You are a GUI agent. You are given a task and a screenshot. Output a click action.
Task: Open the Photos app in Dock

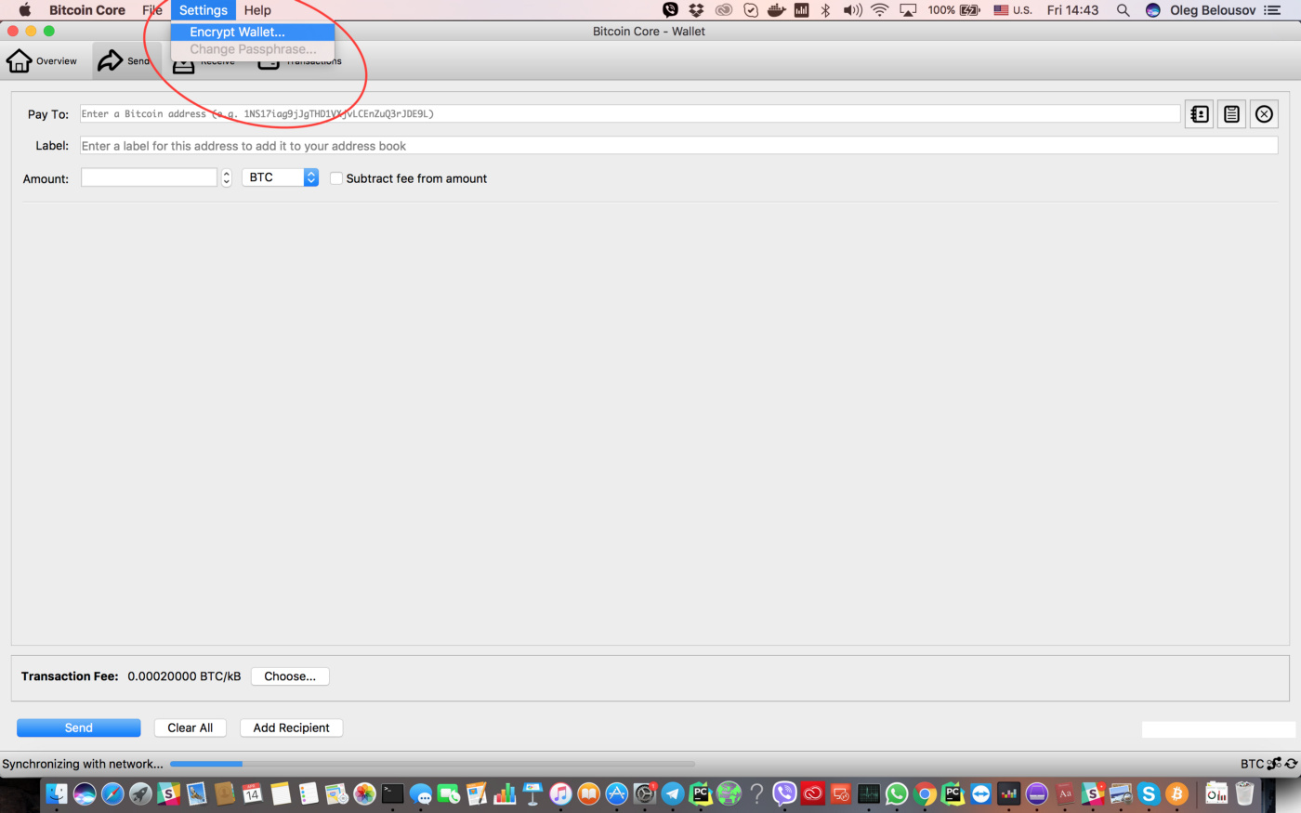364,794
